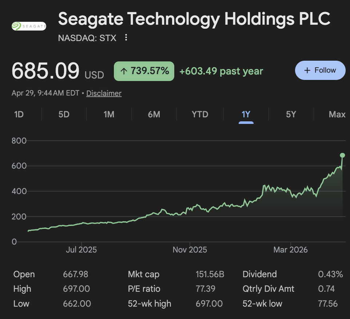Click the Nov 2025 axis label
Viewport: 350px width, 319px height.
[190, 250]
